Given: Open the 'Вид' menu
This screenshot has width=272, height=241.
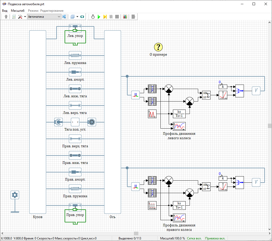Looking at the screenshot, I should 5,11.
